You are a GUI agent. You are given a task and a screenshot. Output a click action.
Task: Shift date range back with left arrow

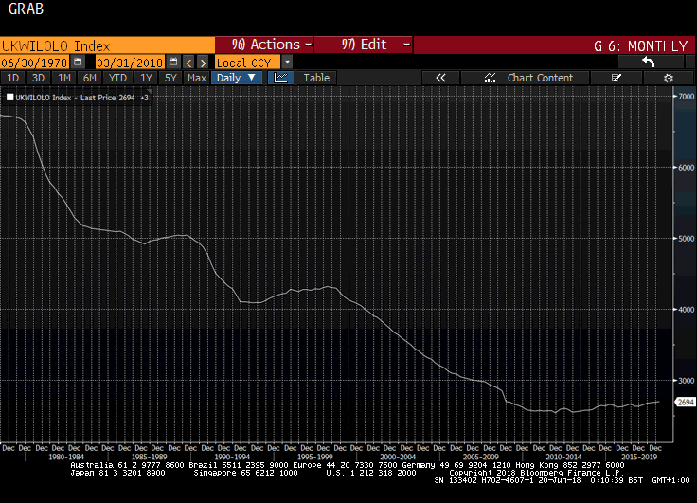[188, 62]
